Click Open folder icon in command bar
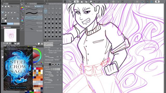Viewport: 166px width, 93px height. pyautogui.click(x=86, y=2)
